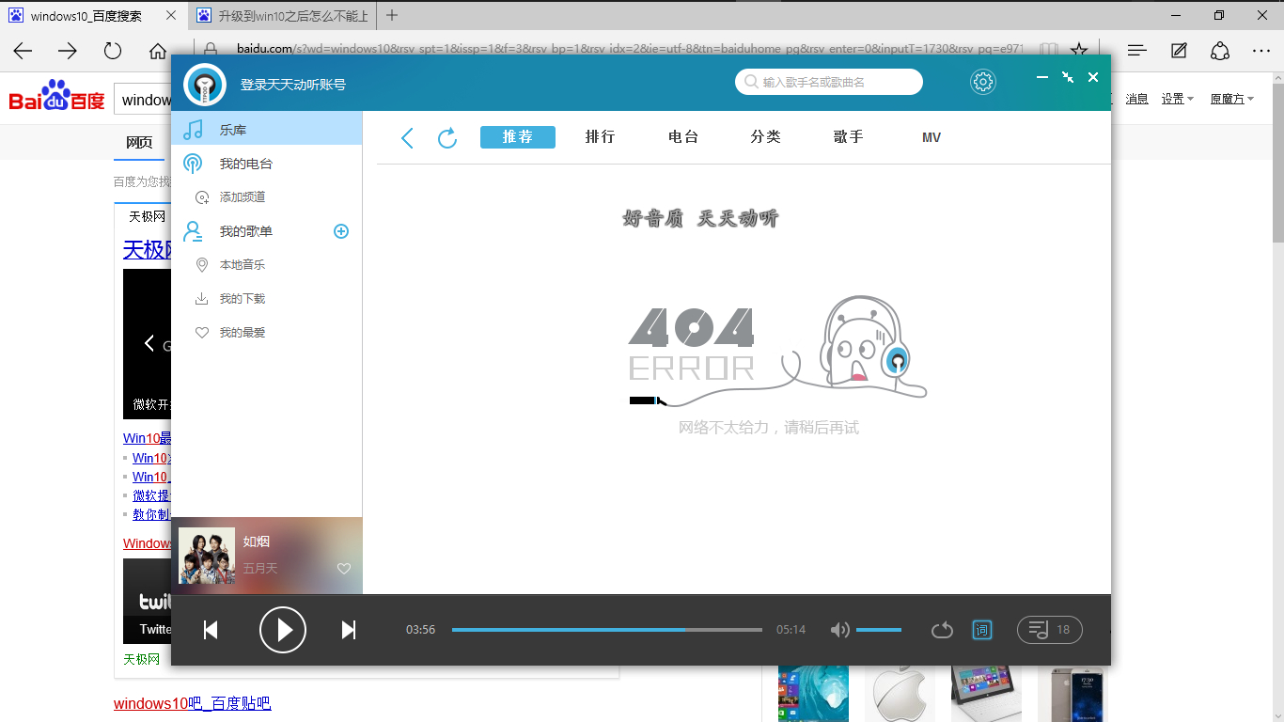Click the 05:14 total time label
The width and height of the screenshot is (1284, 722).
click(791, 630)
